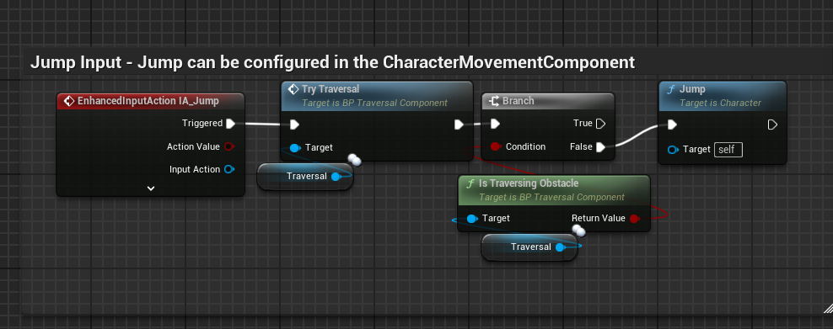Click the Input Action object pin
833x329 pixels.
(229, 169)
